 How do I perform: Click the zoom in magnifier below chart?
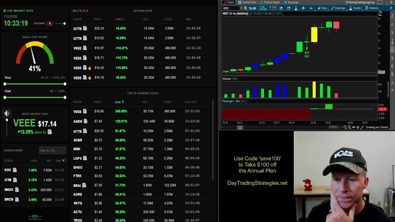pyautogui.click(x=349, y=127)
